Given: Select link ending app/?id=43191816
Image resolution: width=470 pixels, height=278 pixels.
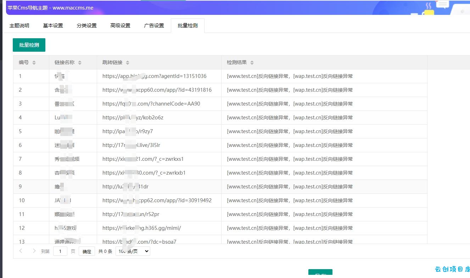Looking at the screenshot, I should tap(157, 90).
